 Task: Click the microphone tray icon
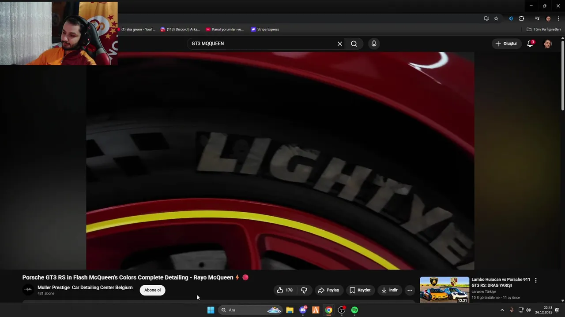pyautogui.click(x=512, y=310)
